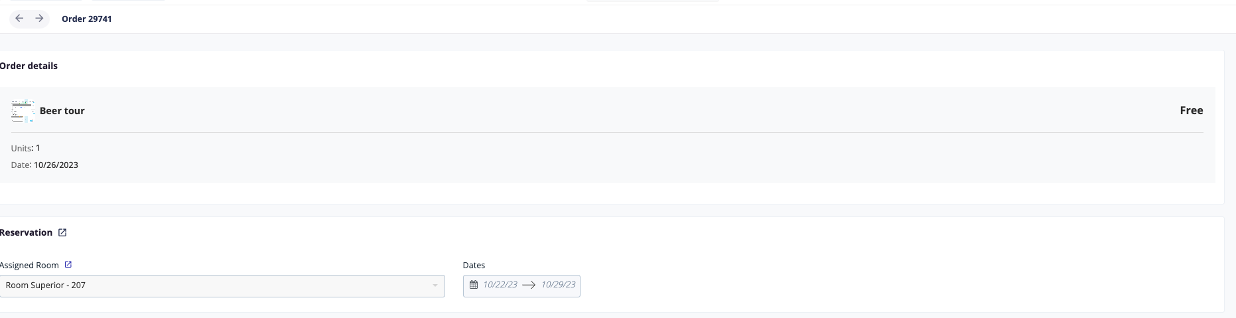1236x318 pixels.
Task: Click the Date 10/26/2023 value
Action: [56, 165]
